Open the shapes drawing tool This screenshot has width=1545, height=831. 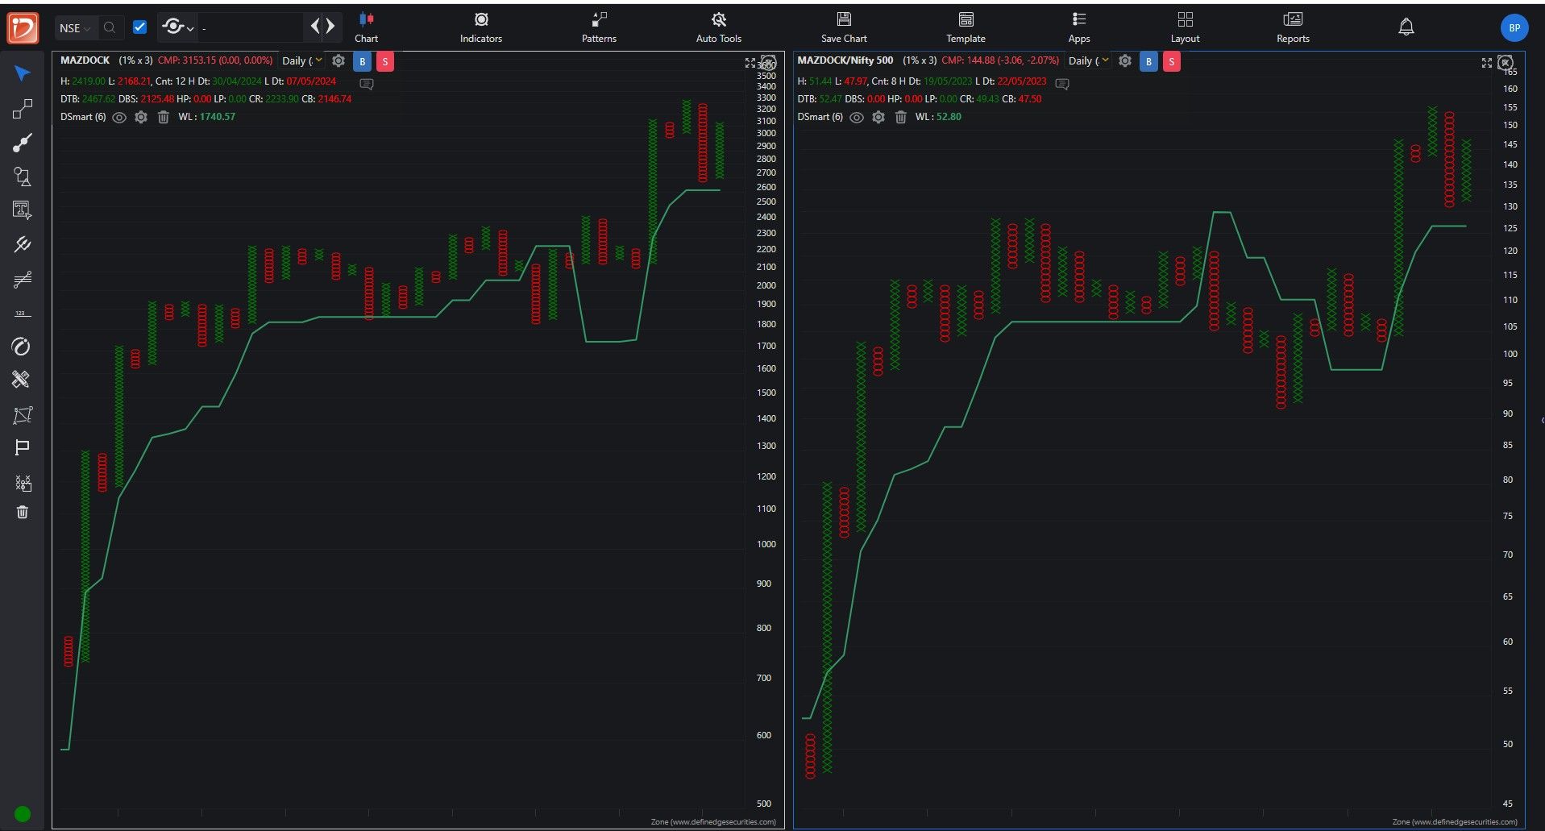tap(23, 177)
